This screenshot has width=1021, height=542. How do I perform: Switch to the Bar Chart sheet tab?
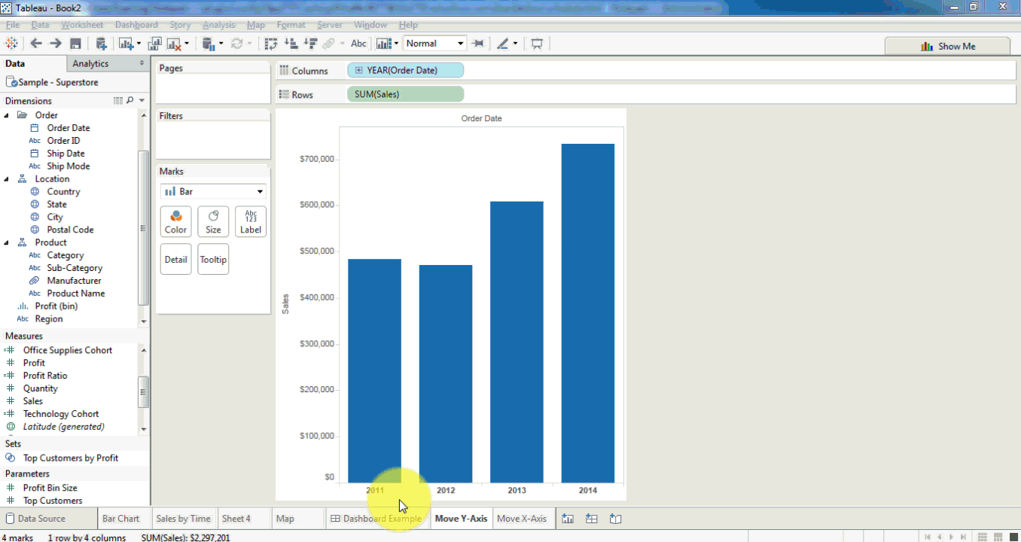click(122, 518)
